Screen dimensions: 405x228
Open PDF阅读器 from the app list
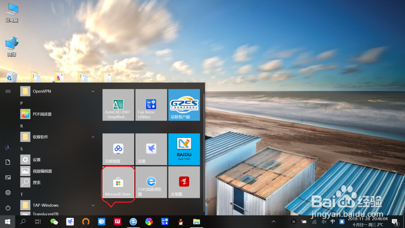tap(58, 114)
